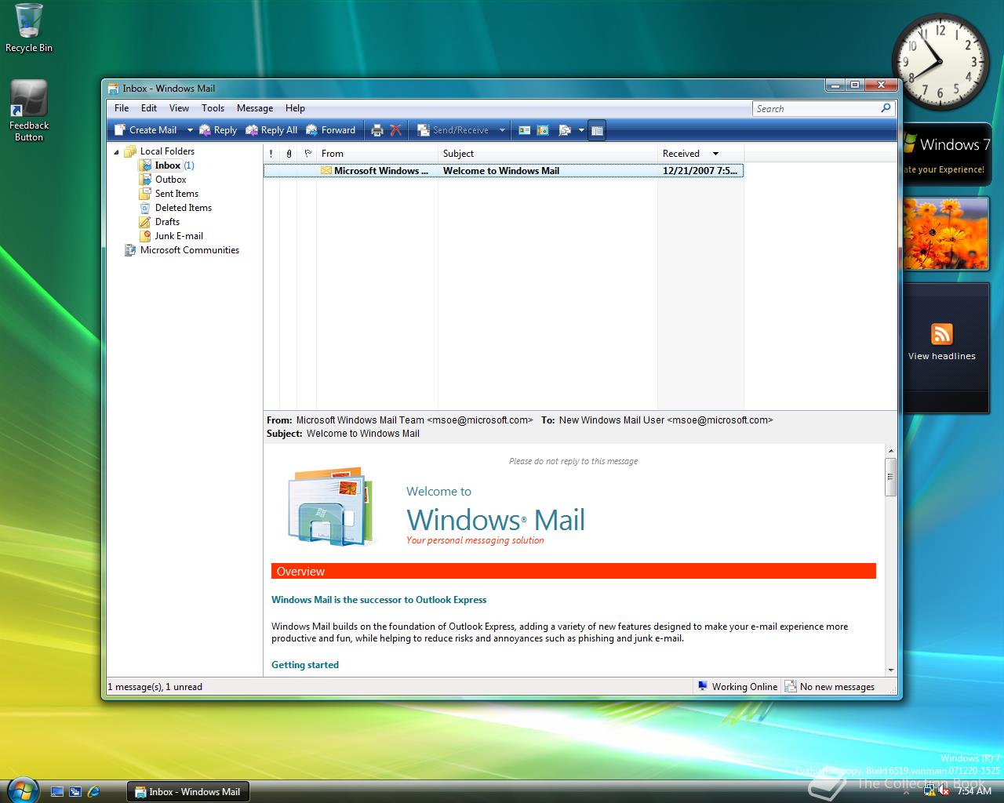Click the Create Mail toolbar button
1004x803 pixels.
pyautogui.click(x=146, y=130)
